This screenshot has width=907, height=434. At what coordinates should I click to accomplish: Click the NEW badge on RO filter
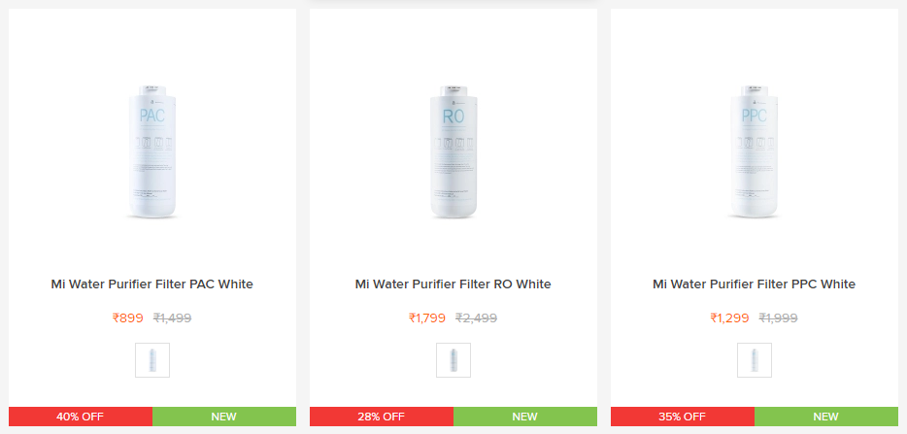525,417
